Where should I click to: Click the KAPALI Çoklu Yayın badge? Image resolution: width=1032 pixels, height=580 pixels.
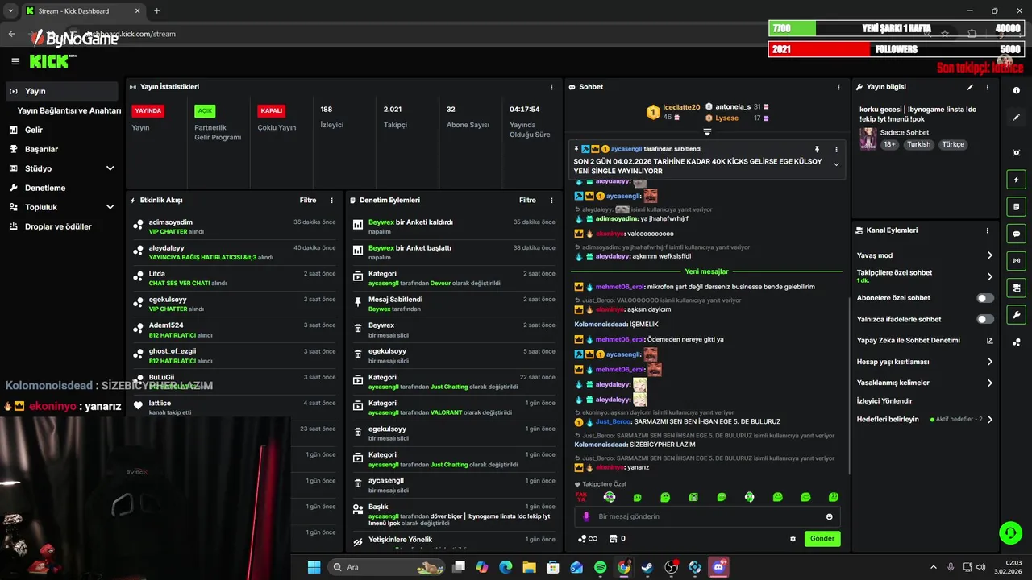(x=271, y=110)
